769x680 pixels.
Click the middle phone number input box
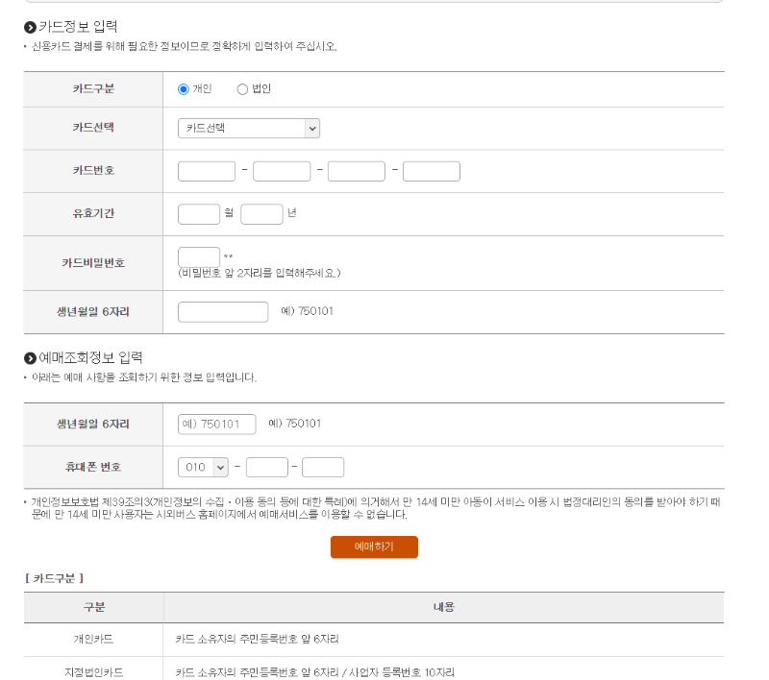[266, 467]
